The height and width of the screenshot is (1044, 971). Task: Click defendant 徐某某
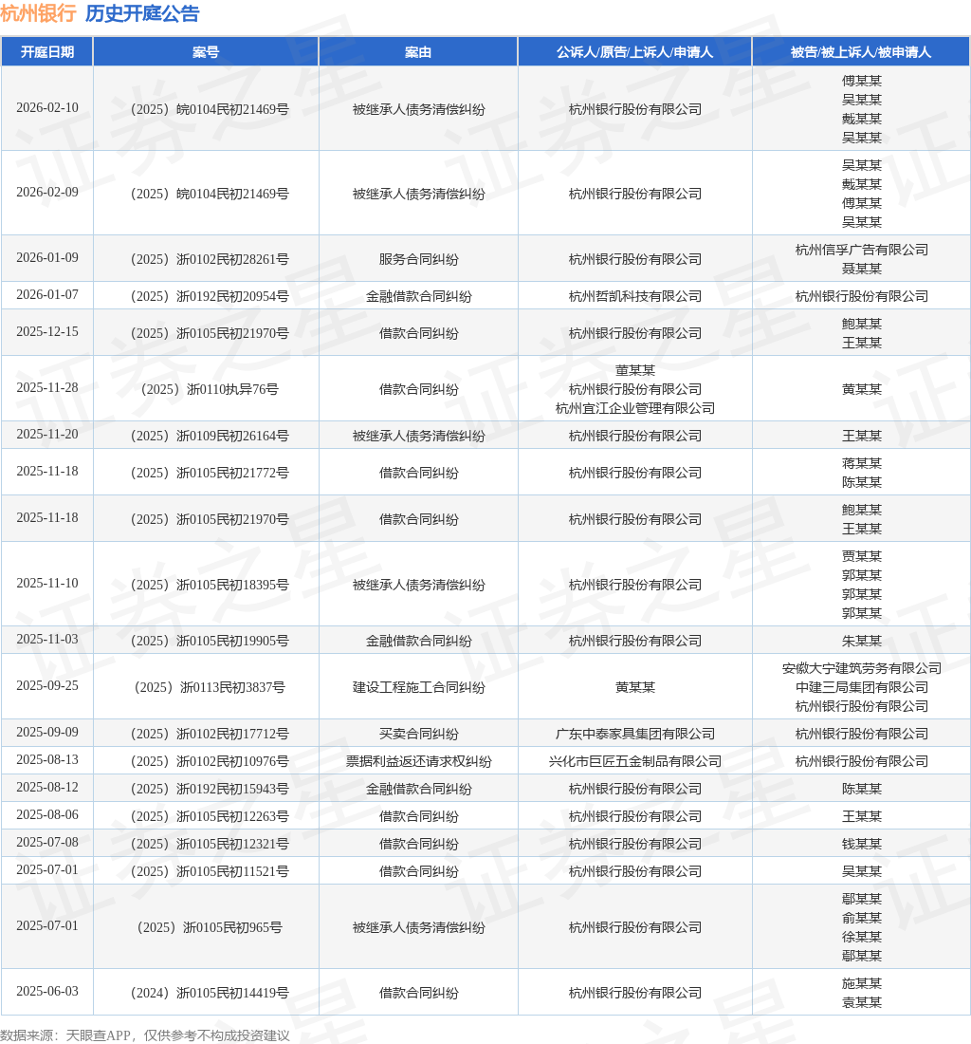pos(861,938)
